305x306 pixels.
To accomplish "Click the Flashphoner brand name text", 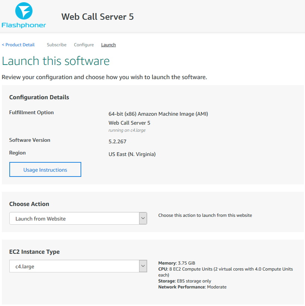I will pos(24,25).
